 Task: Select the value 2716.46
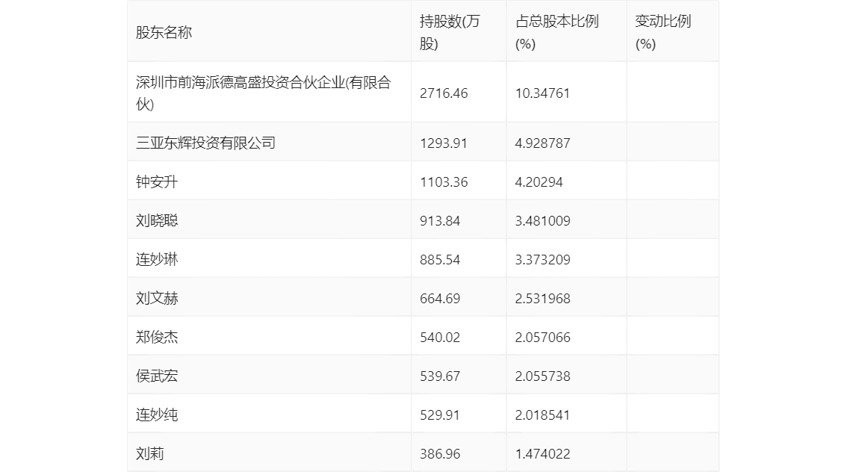(x=444, y=93)
